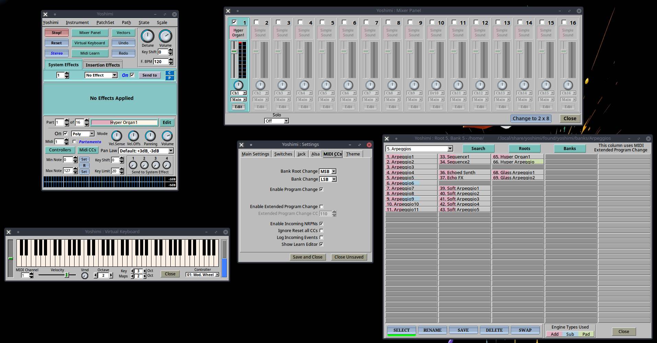Click channel 16 pan knob in Mixer Panel
This screenshot has height=343, width=657.
(x=568, y=85)
